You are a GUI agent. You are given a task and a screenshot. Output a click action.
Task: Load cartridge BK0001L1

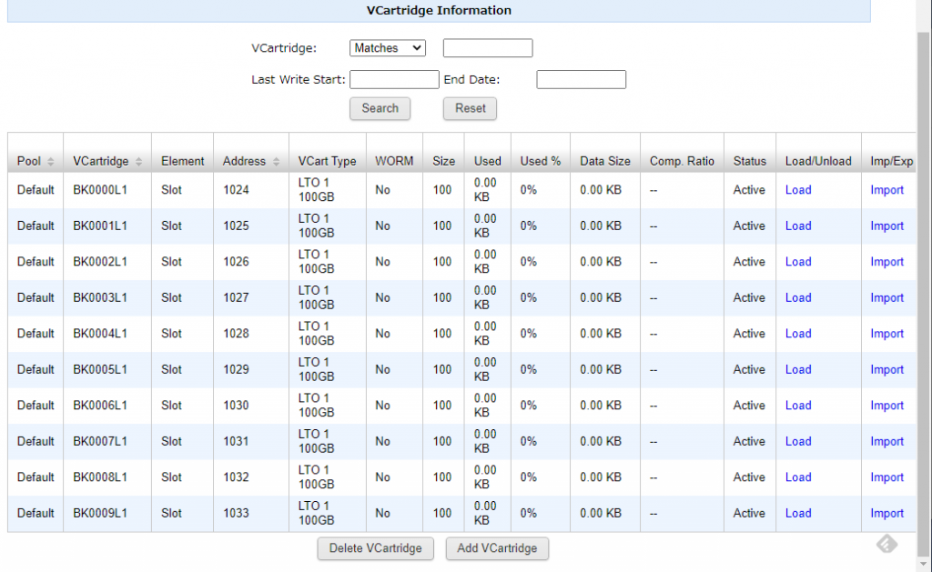[797, 226]
